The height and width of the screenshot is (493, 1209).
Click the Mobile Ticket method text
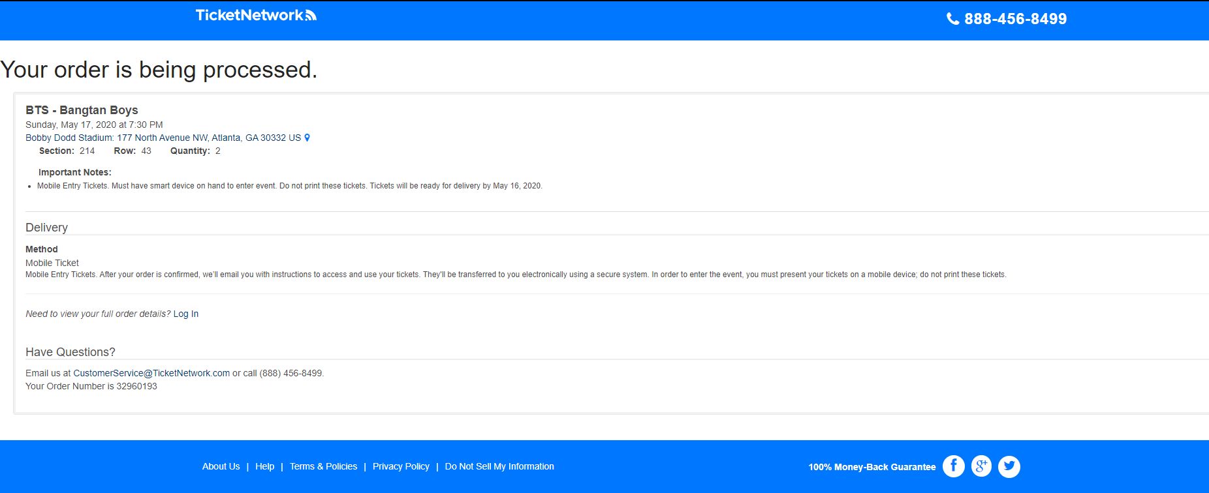tap(52, 263)
